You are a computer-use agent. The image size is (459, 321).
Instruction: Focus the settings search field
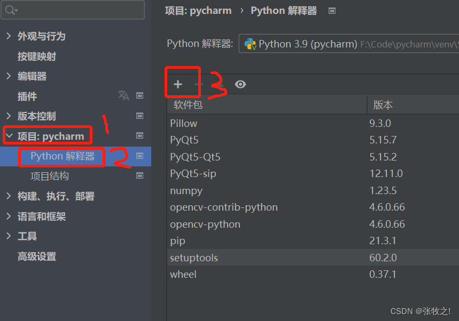[73, 10]
